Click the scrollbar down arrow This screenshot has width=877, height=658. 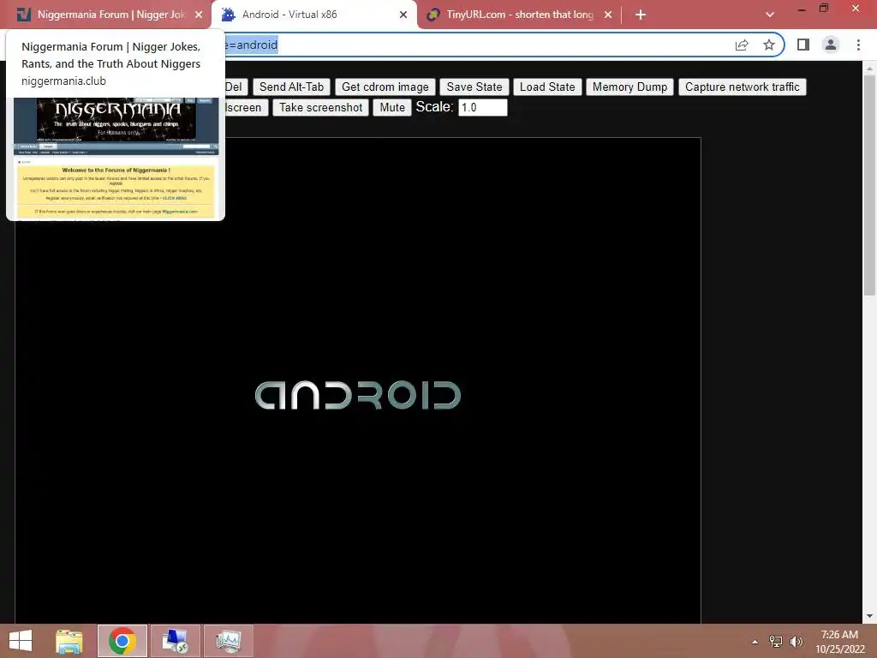[x=869, y=616]
